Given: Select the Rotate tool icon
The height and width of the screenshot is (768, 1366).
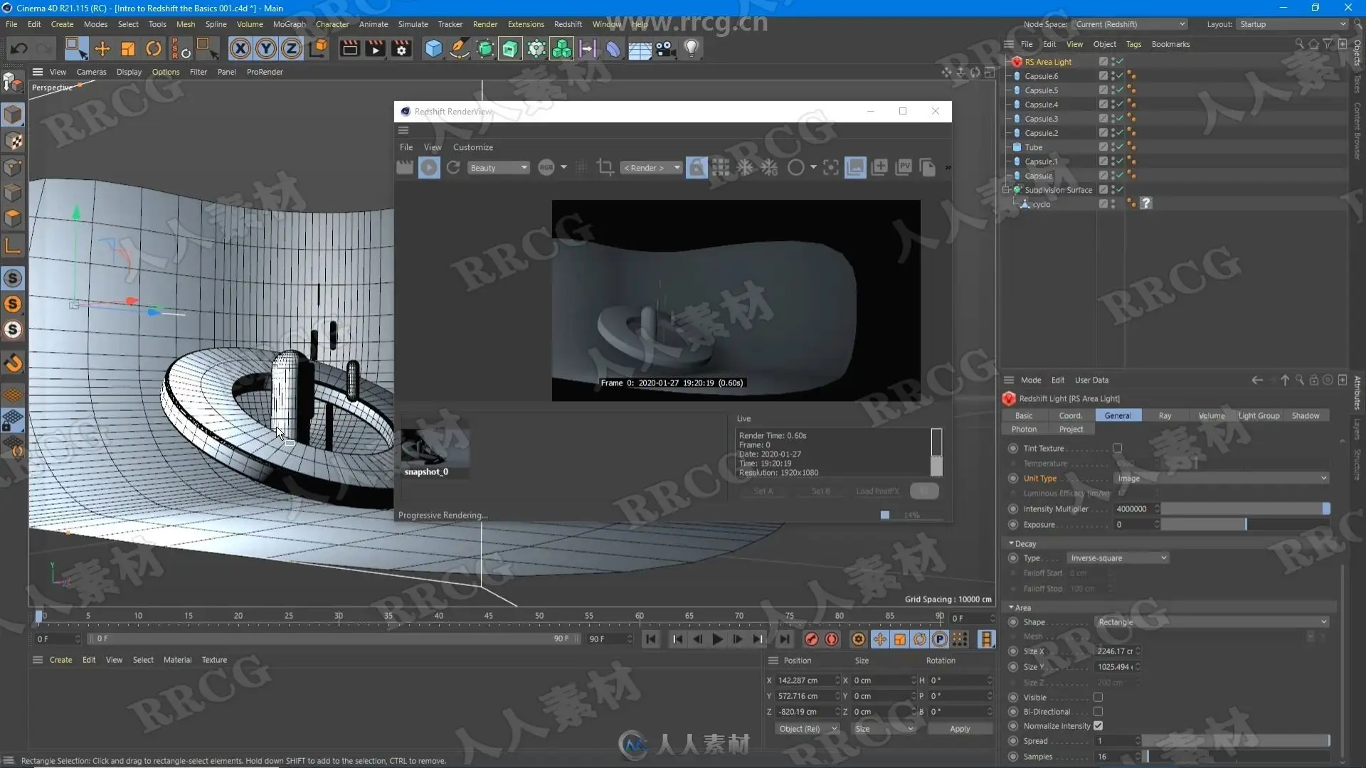Looking at the screenshot, I should (x=153, y=48).
